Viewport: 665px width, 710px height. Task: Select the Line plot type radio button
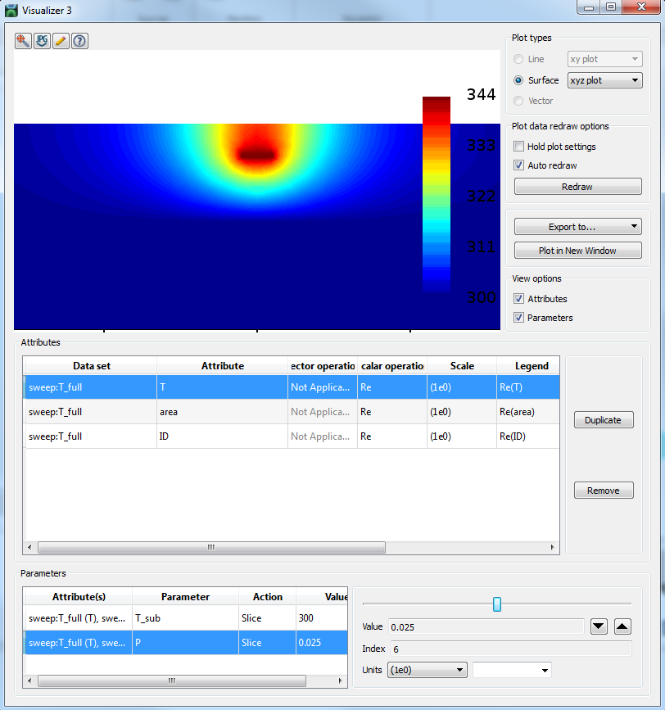point(518,59)
